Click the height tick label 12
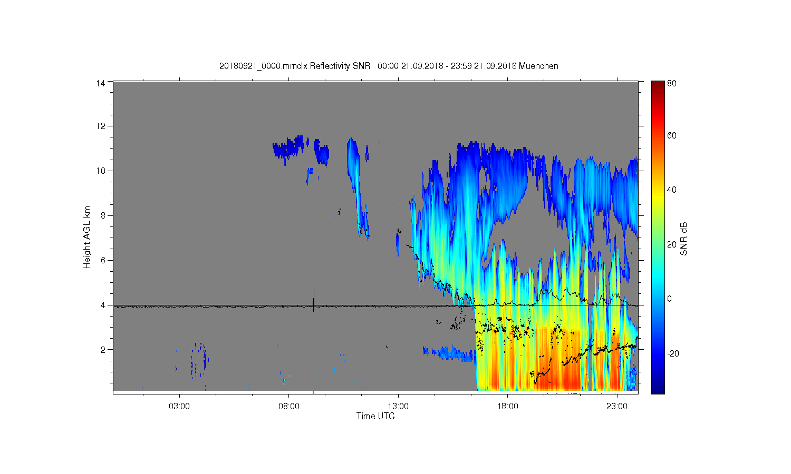791x474 pixels. (101, 126)
